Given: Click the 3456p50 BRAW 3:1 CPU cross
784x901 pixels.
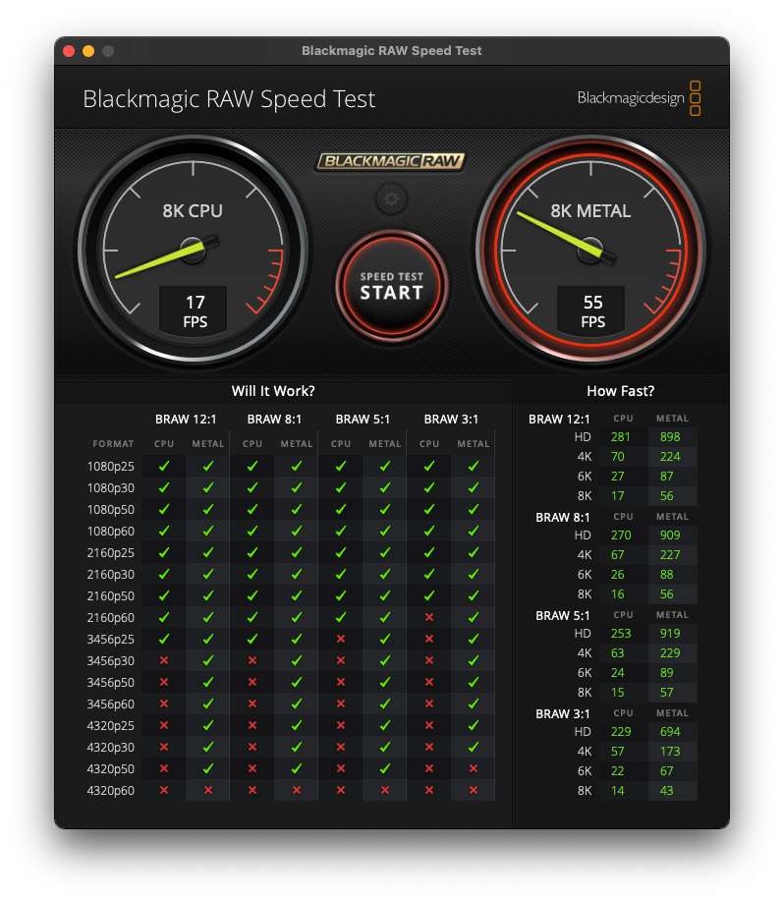Looking at the screenshot, I should pyautogui.click(x=429, y=682).
